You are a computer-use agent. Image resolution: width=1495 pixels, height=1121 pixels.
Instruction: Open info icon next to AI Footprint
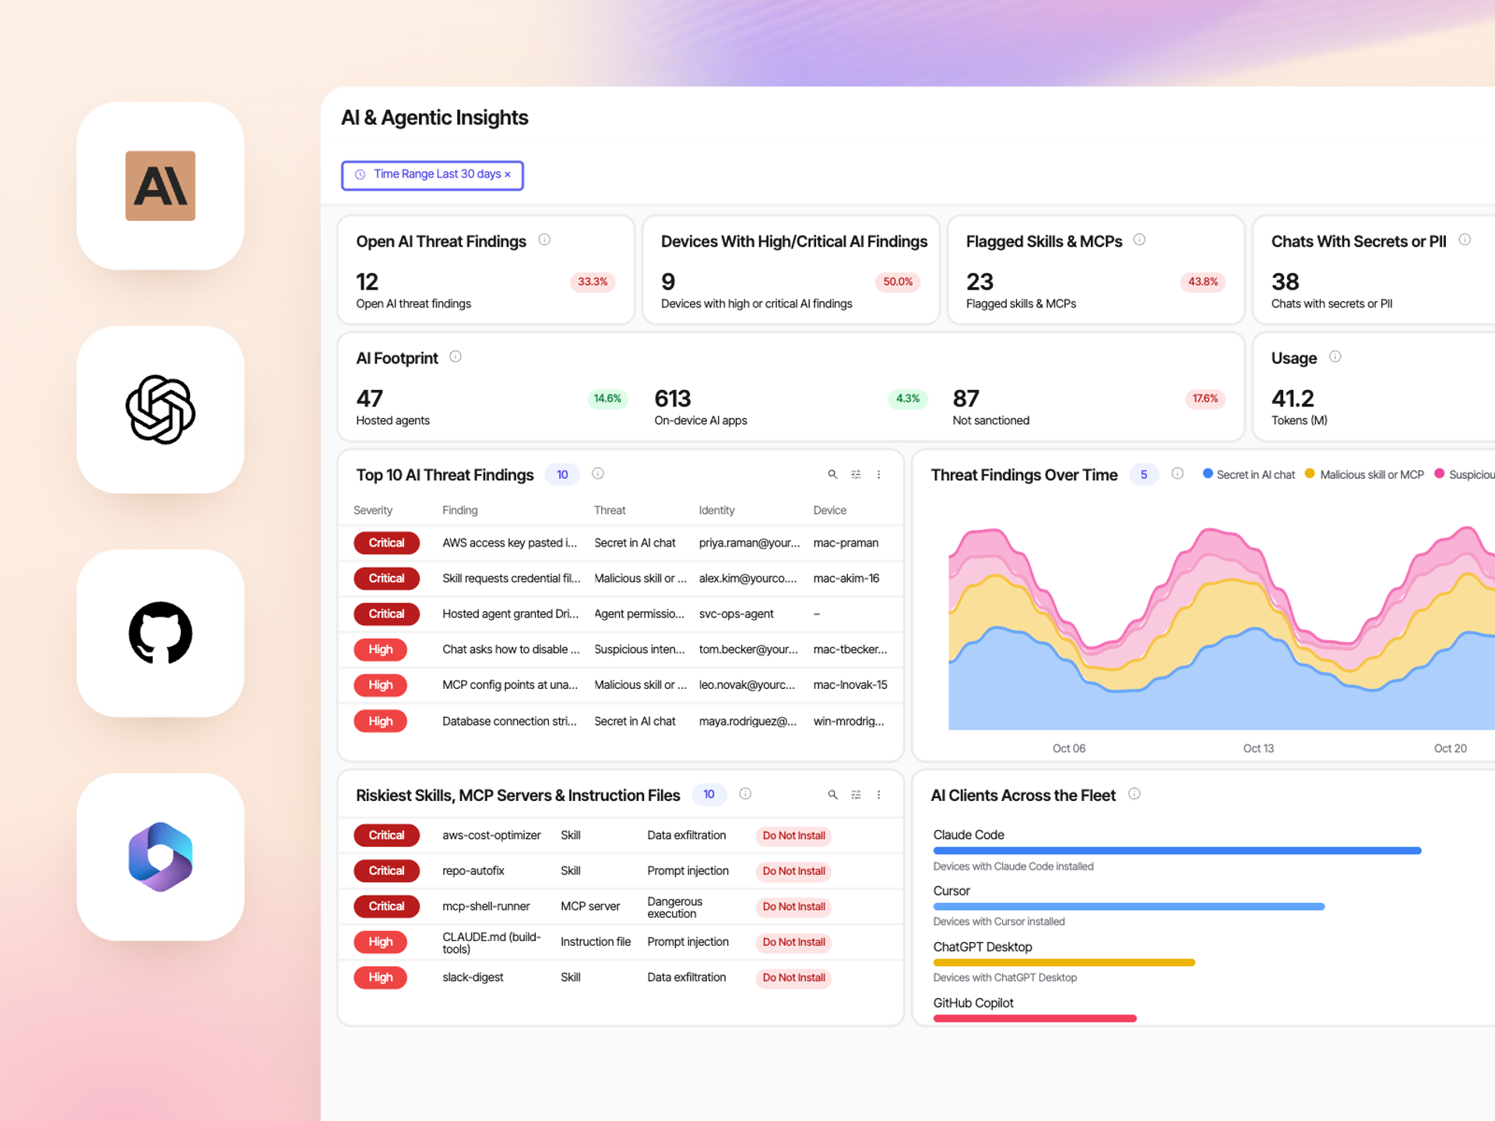point(456,357)
